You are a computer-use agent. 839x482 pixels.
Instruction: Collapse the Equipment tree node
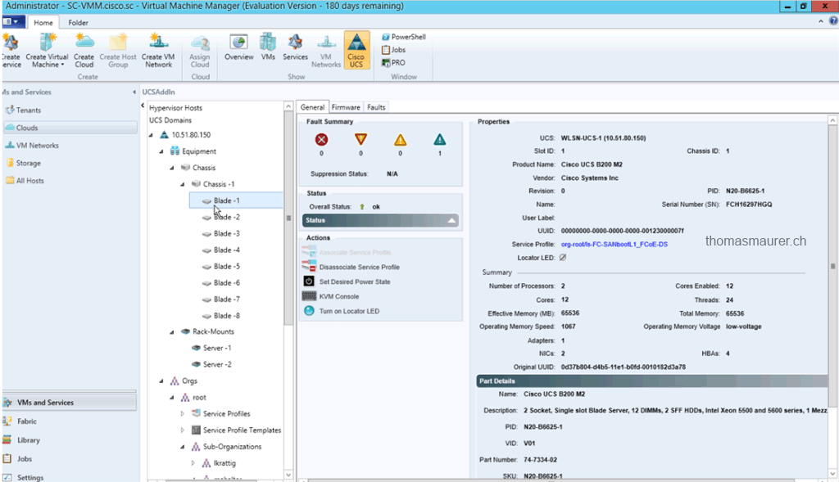161,151
